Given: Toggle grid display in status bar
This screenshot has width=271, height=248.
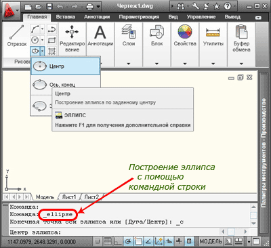Looking at the screenshot, I should 108,242.
